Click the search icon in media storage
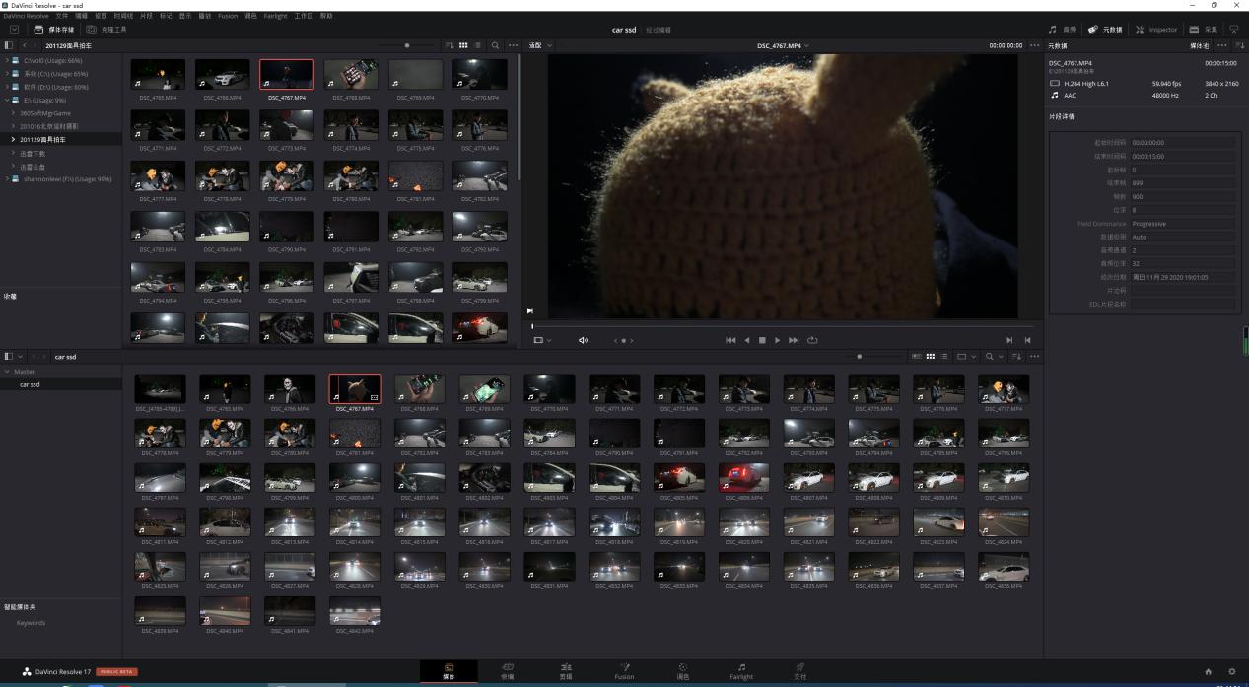1249x687 pixels. click(495, 45)
